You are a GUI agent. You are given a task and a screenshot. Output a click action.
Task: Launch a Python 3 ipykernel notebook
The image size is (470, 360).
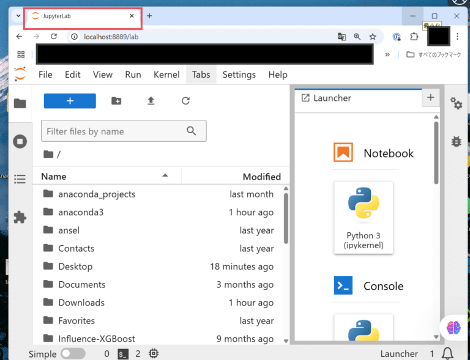point(364,217)
